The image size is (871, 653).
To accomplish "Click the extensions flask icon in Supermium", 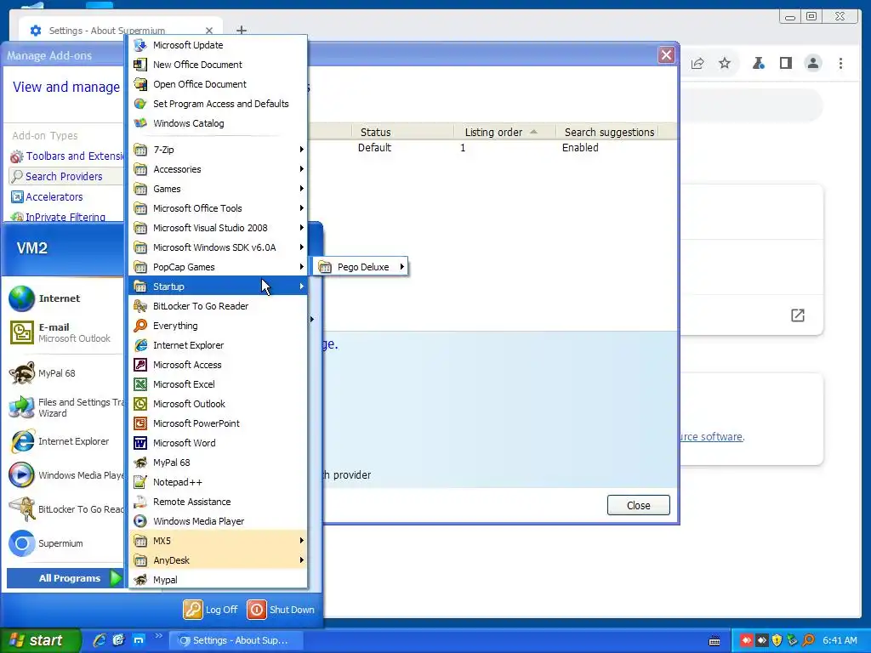I will [x=758, y=63].
